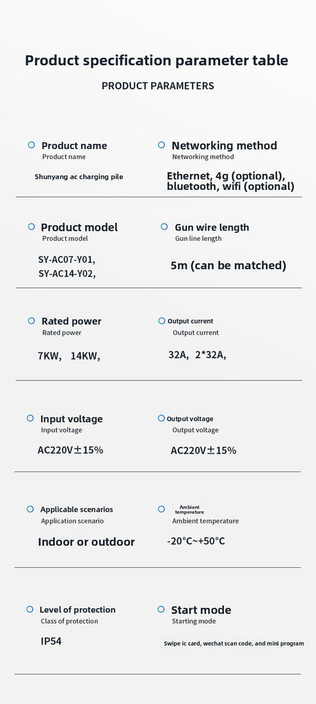Click the circle bullet beside Level of protection
This screenshot has height=704, width=316.
pos(30,609)
